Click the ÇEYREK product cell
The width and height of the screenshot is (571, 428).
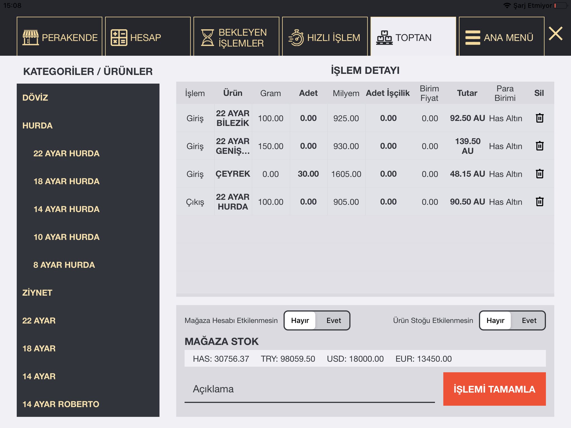coord(233,174)
